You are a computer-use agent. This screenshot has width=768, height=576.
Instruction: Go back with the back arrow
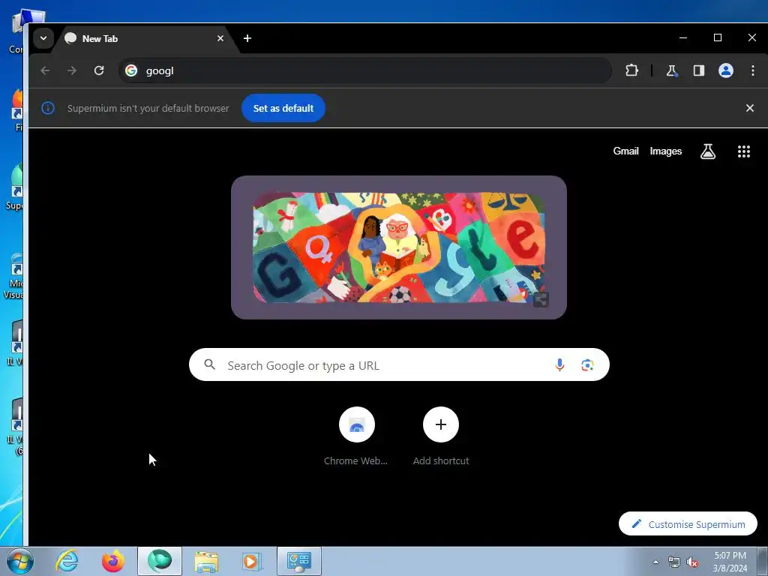pyautogui.click(x=45, y=70)
